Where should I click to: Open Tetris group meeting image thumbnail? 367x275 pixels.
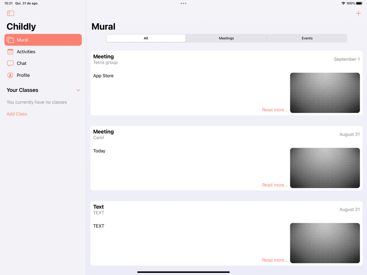point(325,93)
